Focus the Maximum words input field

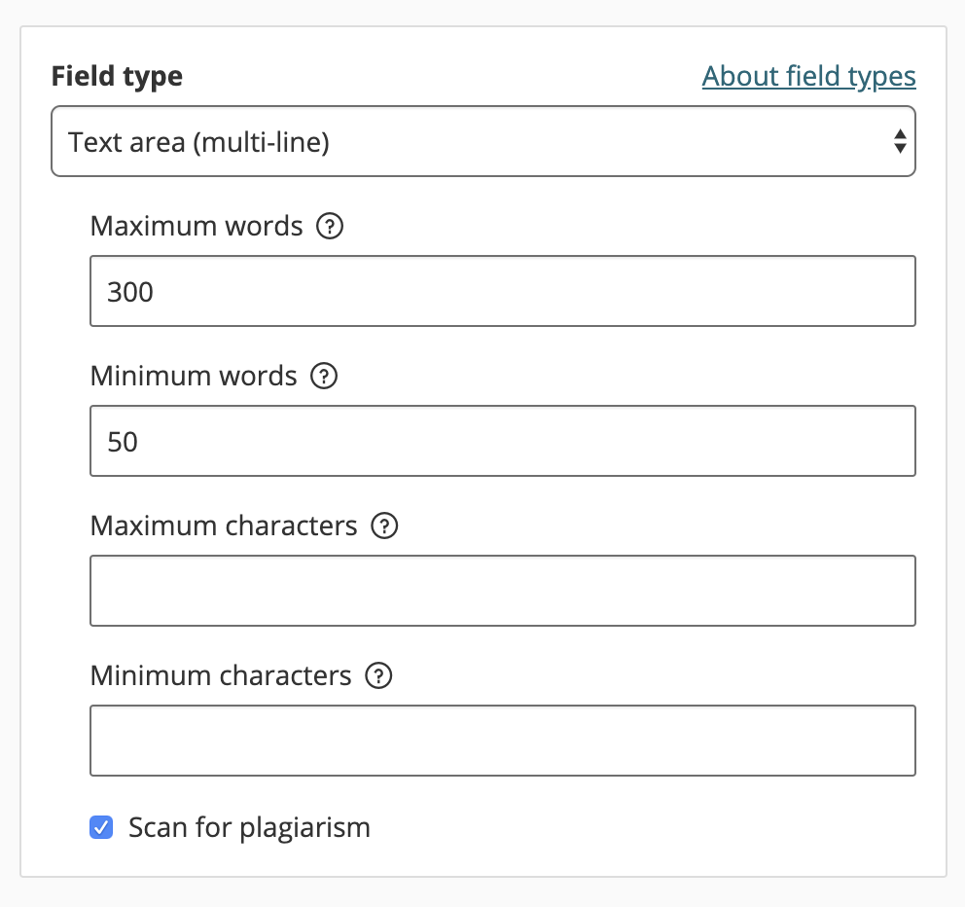502,291
